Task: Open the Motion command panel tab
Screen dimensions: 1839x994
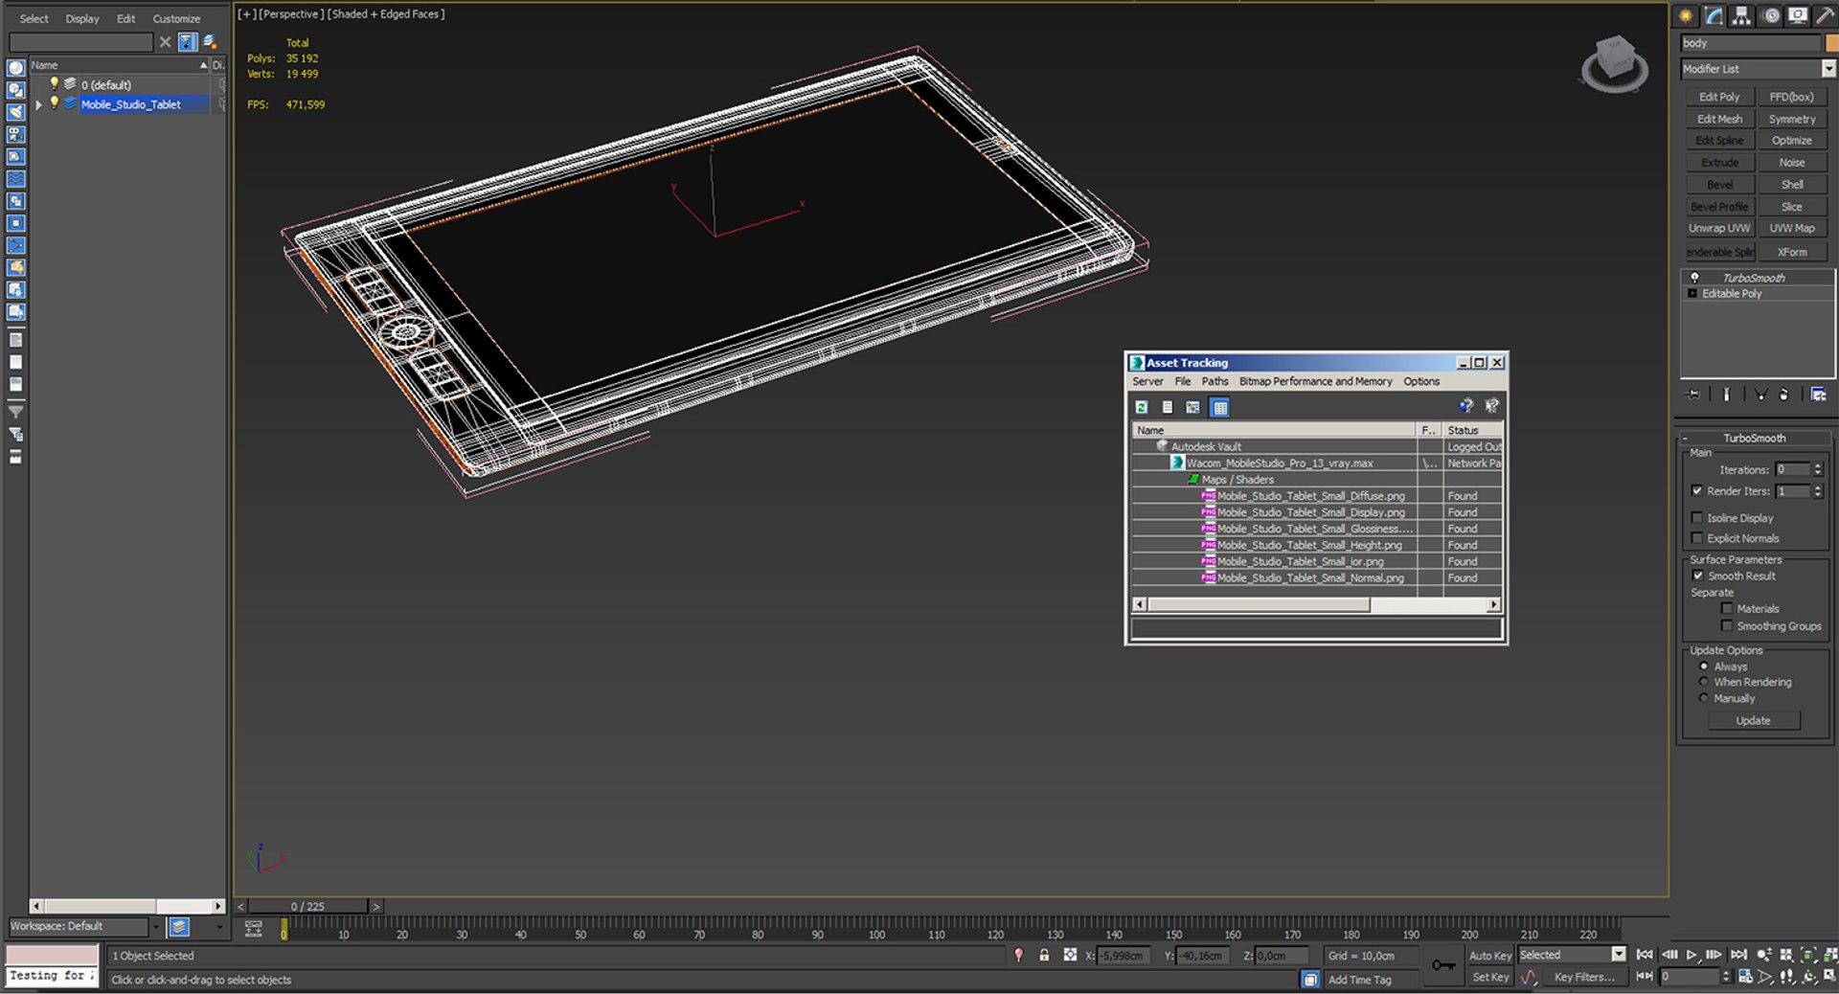Action: (1771, 15)
